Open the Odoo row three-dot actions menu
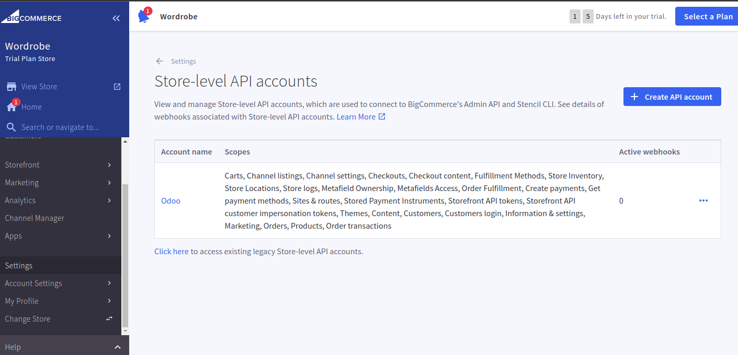Viewport: 738px width, 355px height. coord(703,200)
